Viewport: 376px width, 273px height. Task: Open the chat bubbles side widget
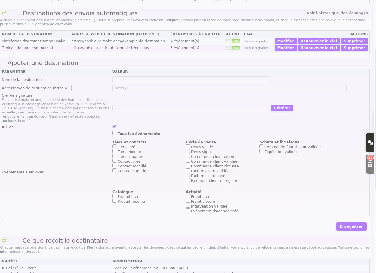pos(370,142)
